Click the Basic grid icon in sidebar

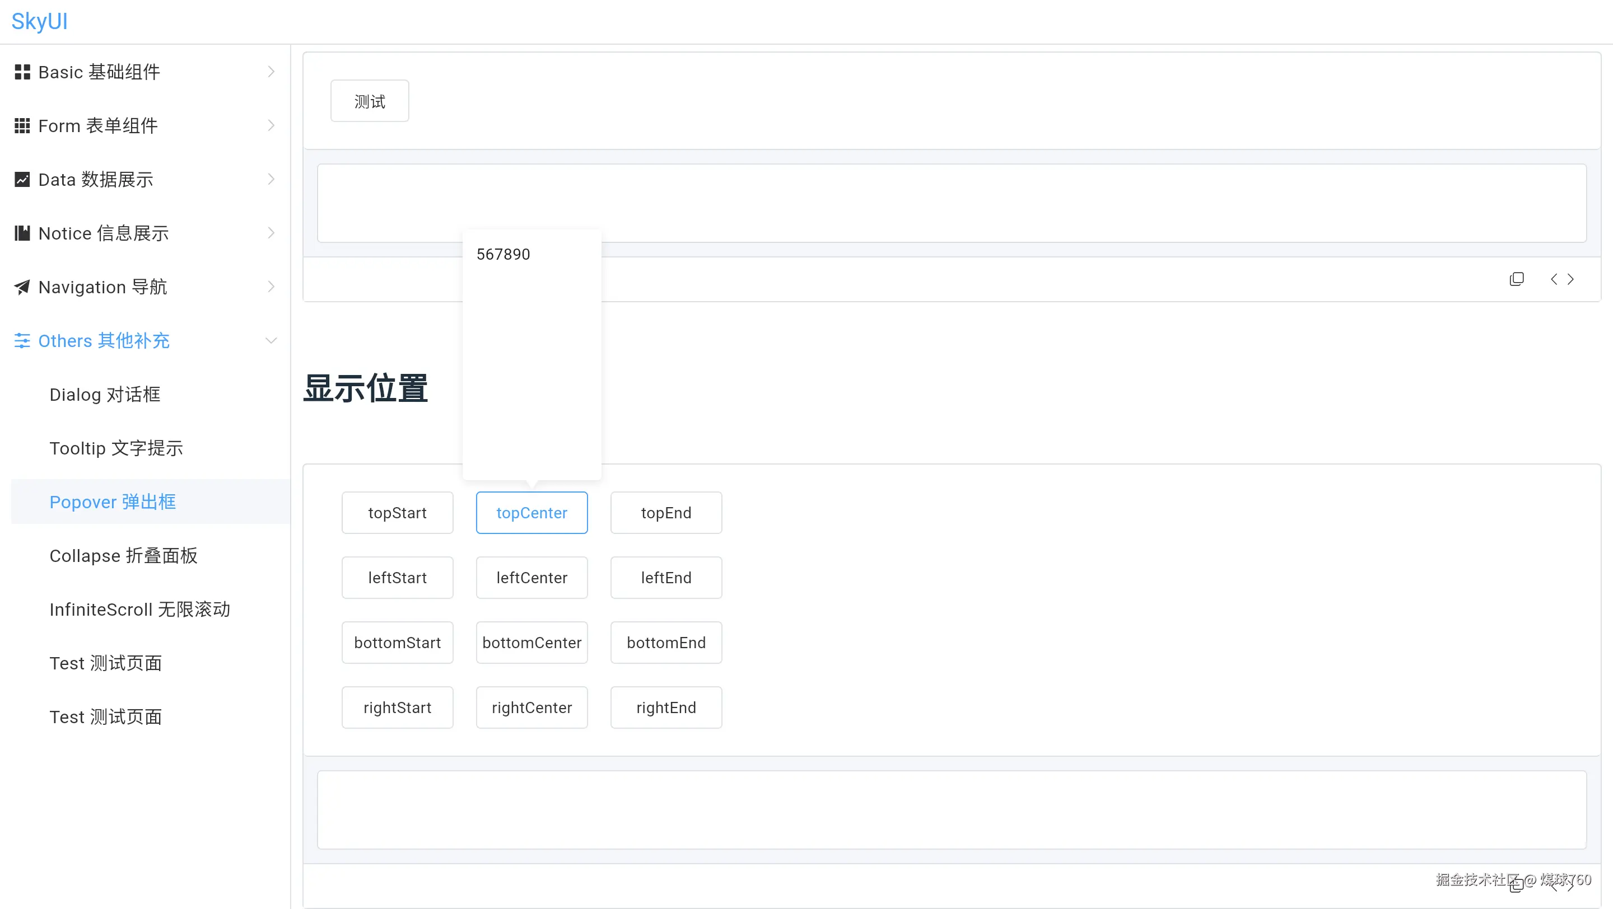[22, 72]
